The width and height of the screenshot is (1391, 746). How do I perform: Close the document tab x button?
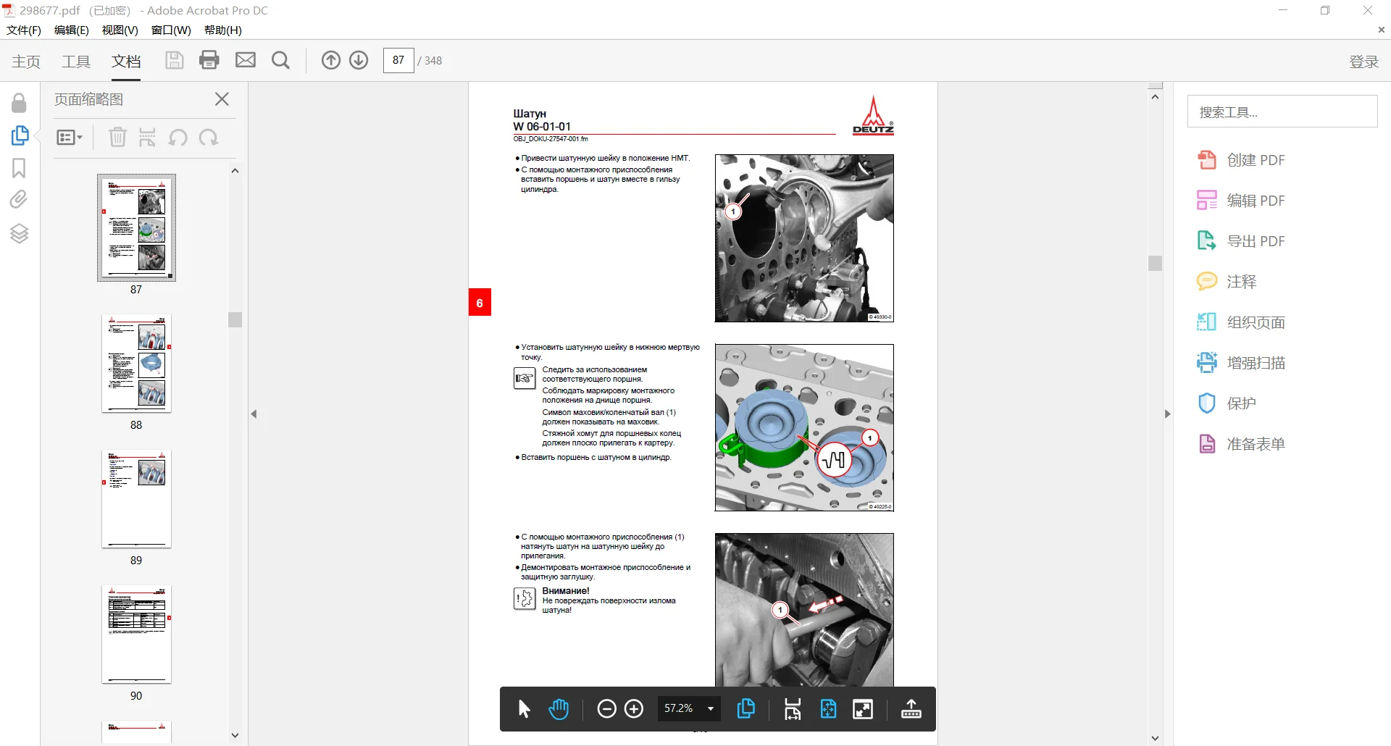point(1381,30)
